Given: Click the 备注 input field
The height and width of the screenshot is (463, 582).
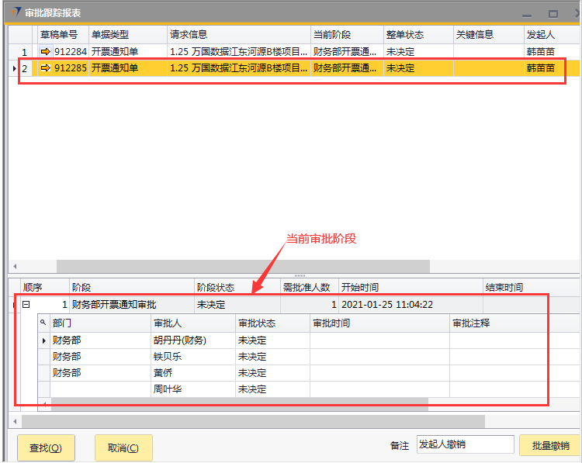Looking at the screenshot, I should (x=464, y=445).
